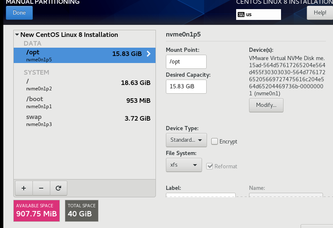Click the DATA section heading
The width and height of the screenshot is (333, 228).
pos(32,44)
